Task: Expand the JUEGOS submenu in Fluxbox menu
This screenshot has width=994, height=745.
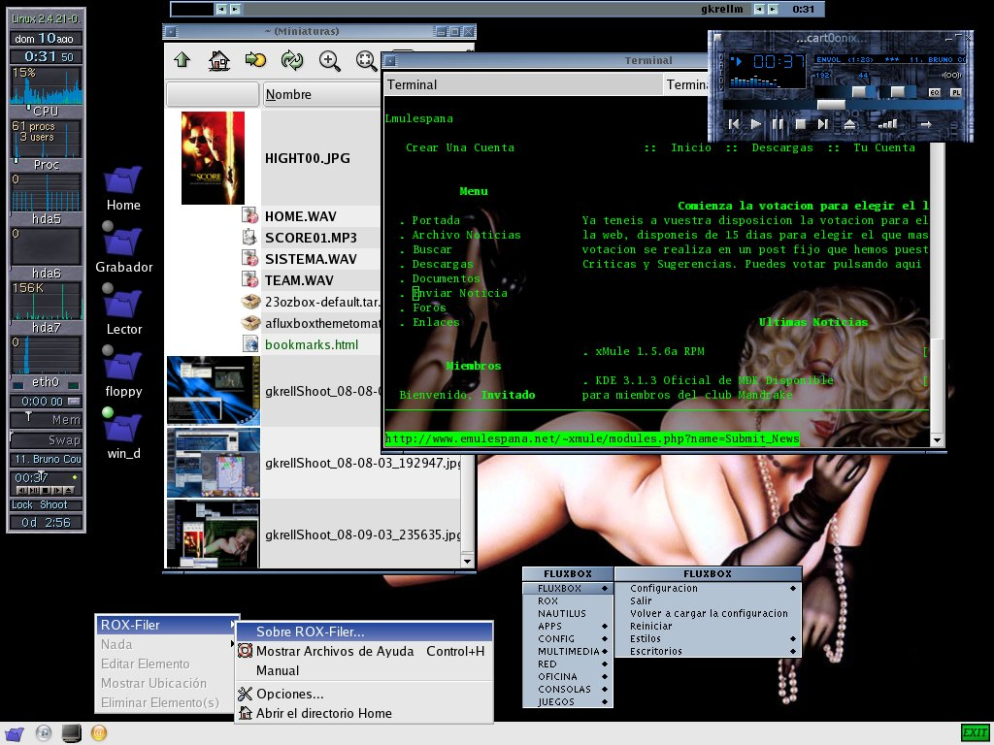Action: coord(567,702)
